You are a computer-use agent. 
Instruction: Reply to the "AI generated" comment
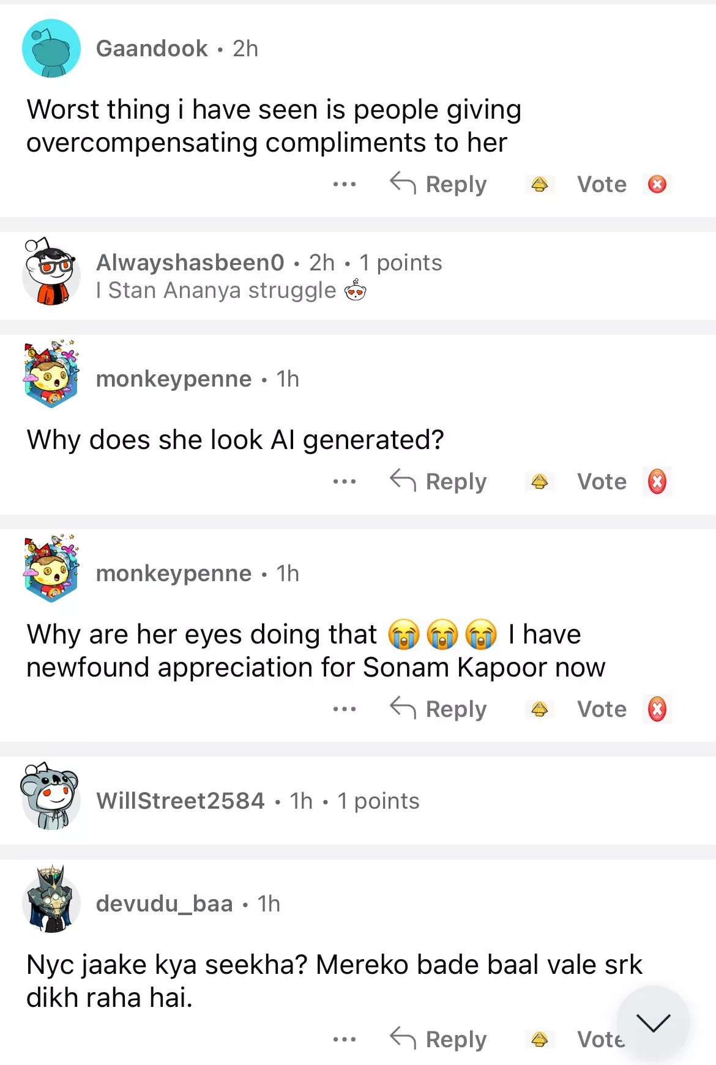(x=439, y=481)
